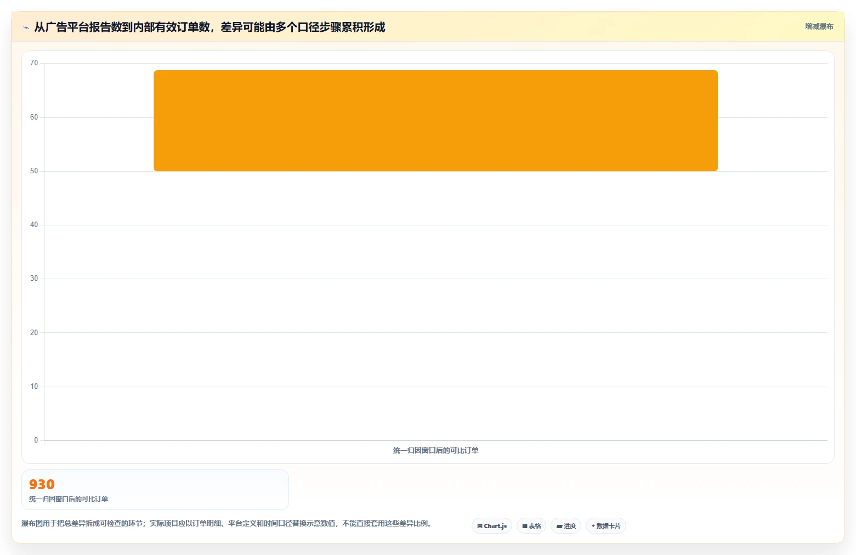Click the 930 data card value
This screenshot has height=555, width=856.
click(x=42, y=484)
